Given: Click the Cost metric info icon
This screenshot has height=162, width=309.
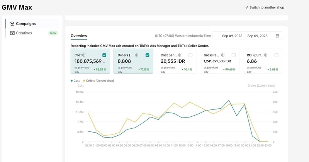Looking at the screenshot, I should (84, 55).
